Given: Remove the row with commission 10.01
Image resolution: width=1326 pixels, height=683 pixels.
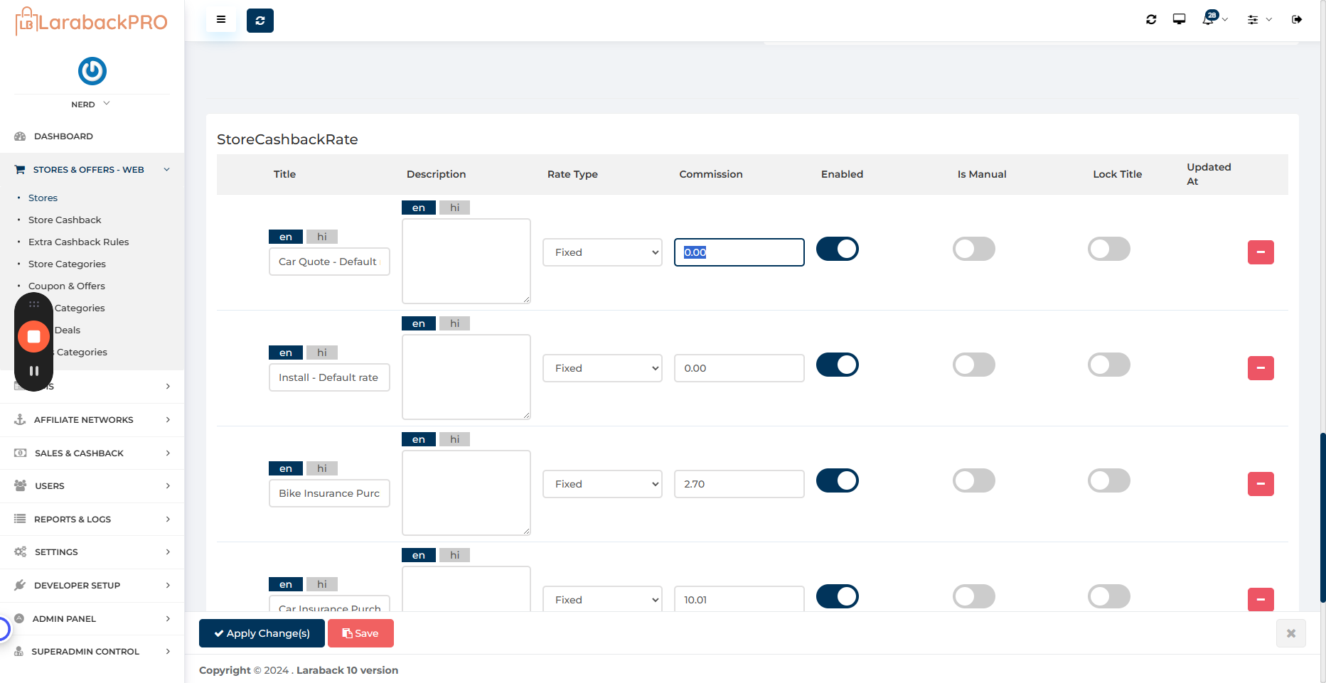Looking at the screenshot, I should (1261, 599).
